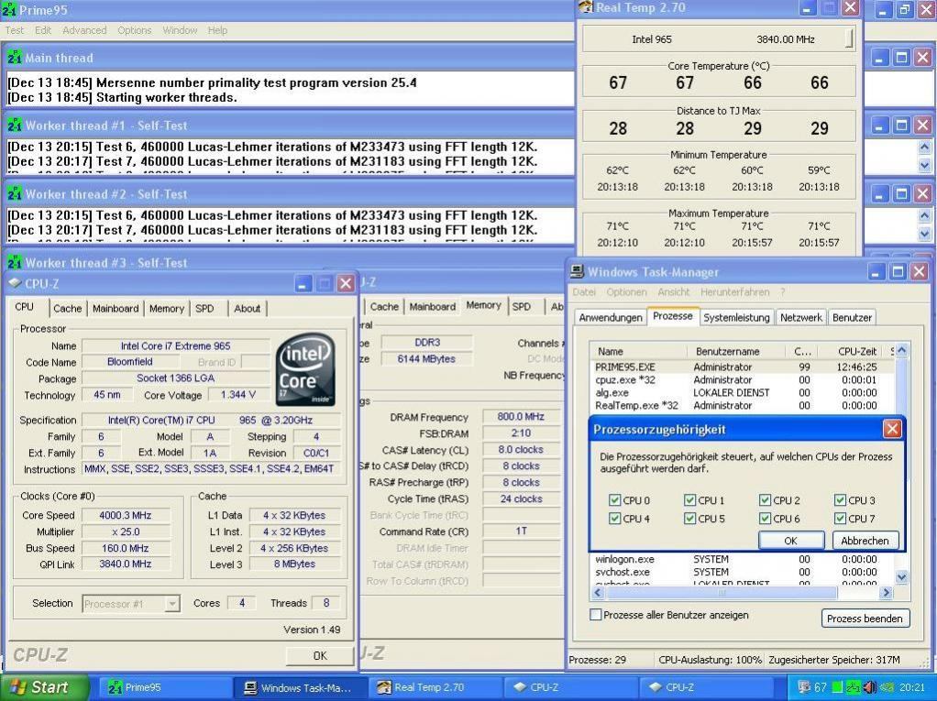This screenshot has width=937, height=701.
Task: Open the Test menu in Prime95
Action: [x=15, y=30]
